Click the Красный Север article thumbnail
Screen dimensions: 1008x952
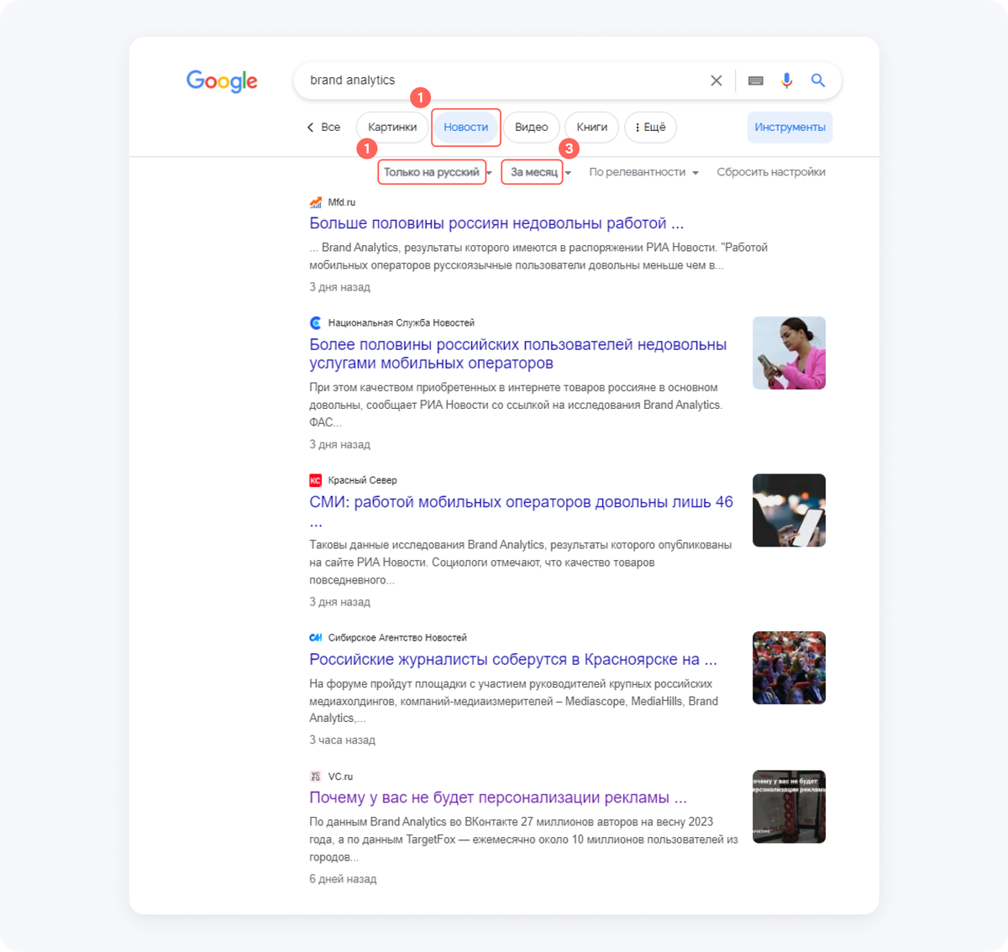[789, 510]
